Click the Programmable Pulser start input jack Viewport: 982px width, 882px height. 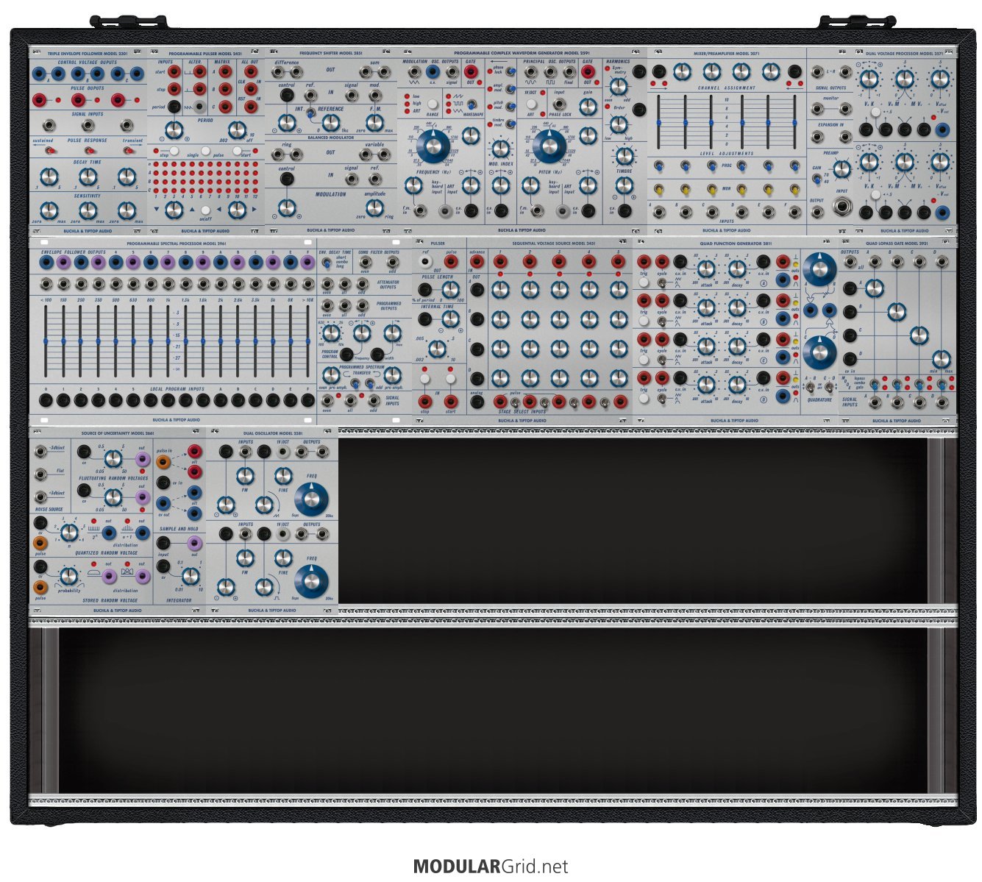pyautogui.click(x=174, y=72)
